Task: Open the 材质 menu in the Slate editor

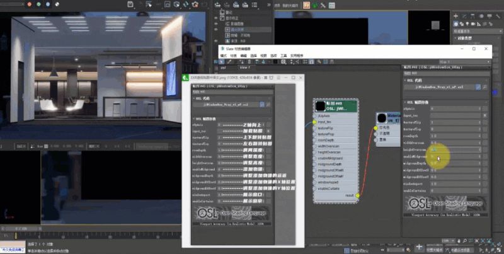Action: coord(233,55)
